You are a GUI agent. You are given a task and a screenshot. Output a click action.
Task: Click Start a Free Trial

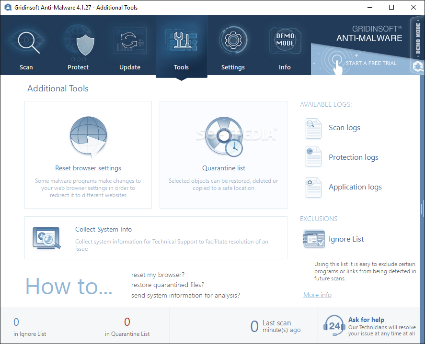pos(371,63)
